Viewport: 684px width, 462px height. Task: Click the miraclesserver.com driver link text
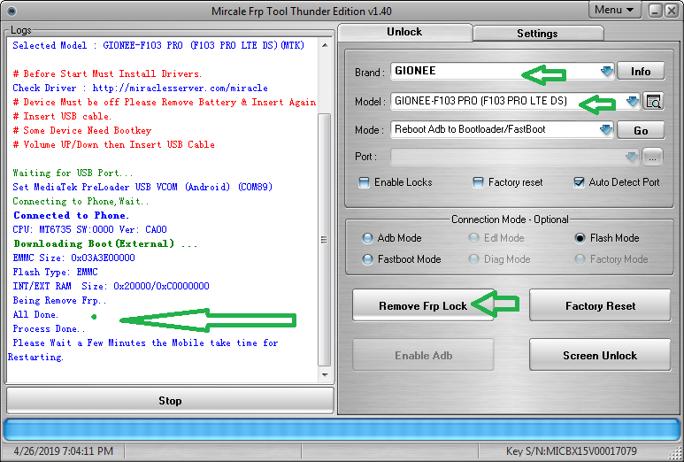[181, 89]
